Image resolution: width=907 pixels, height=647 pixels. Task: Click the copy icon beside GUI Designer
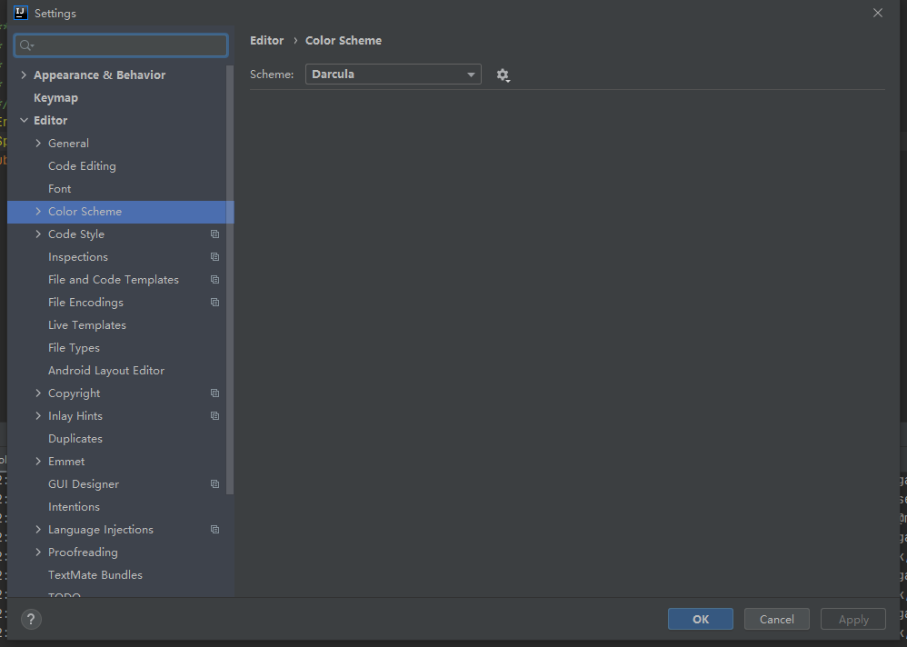click(x=214, y=483)
